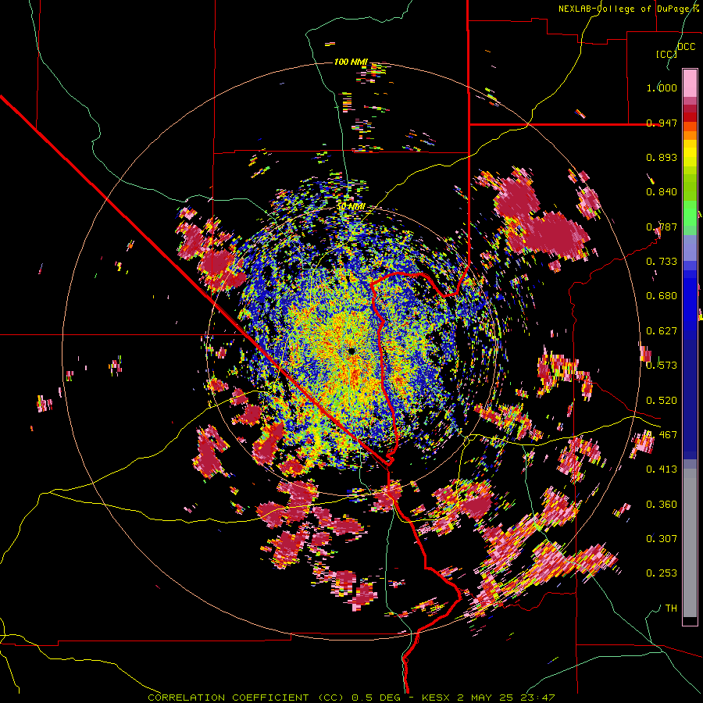Image resolution: width=703 pixels, height=703 pixels.
Task: Click the 0.573 legend value
Action: point(662,366)
